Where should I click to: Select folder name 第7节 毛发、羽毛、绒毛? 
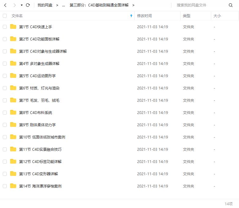tap(39, 100)
